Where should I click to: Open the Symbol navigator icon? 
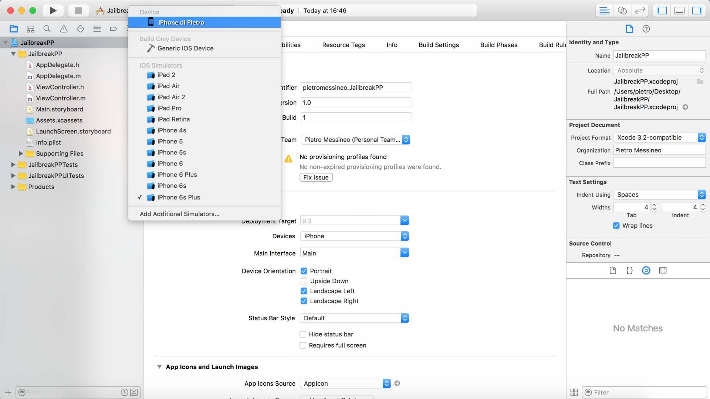pyautogui.click(x=30, y=29)
